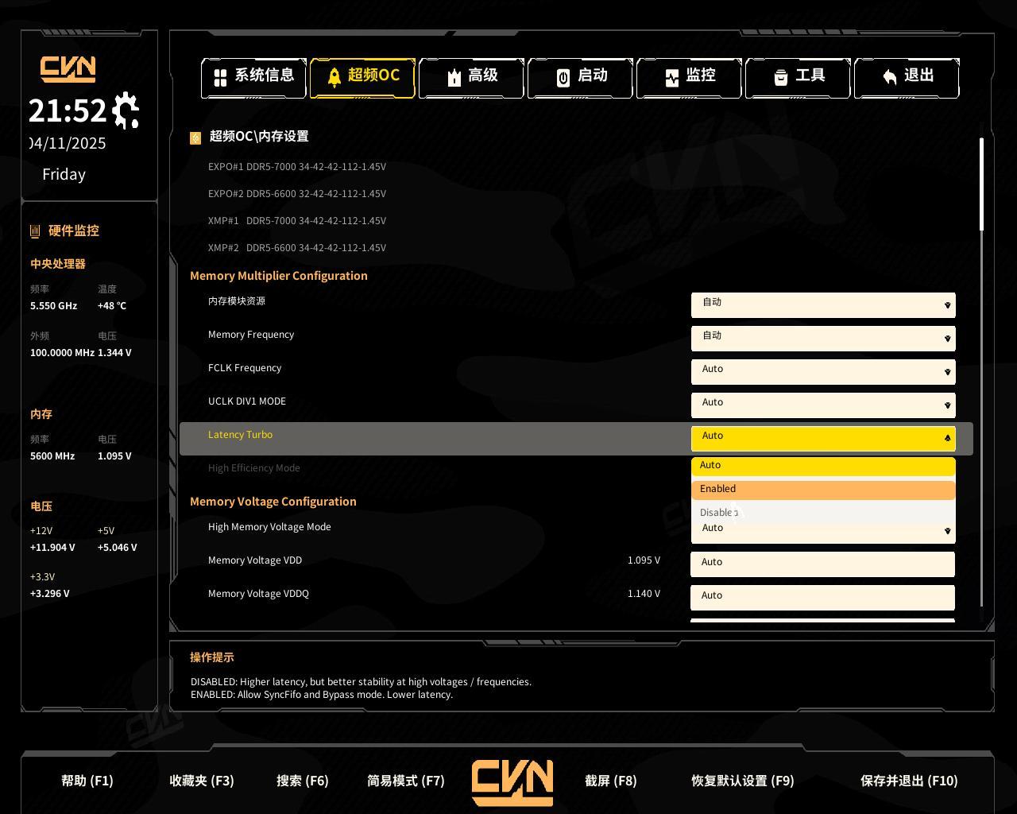Choose Disabled in Latency Turbo list
Viewport: 1017px width, 814px height.
click(x=823, y=512)
